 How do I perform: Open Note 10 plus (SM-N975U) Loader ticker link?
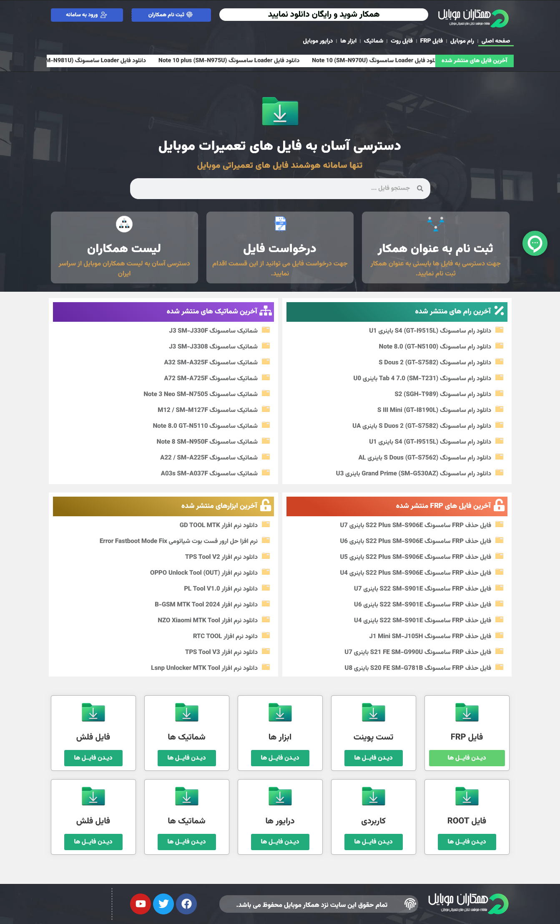229,60
